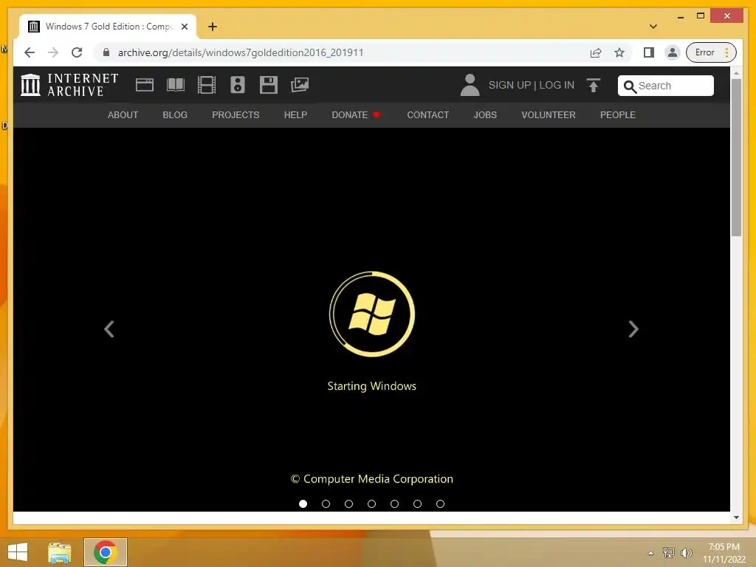Open Chrome Error menu button
This screenshot has height=567, width=756.
(711, 52)
